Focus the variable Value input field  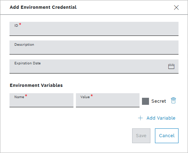tap(108, 100)
